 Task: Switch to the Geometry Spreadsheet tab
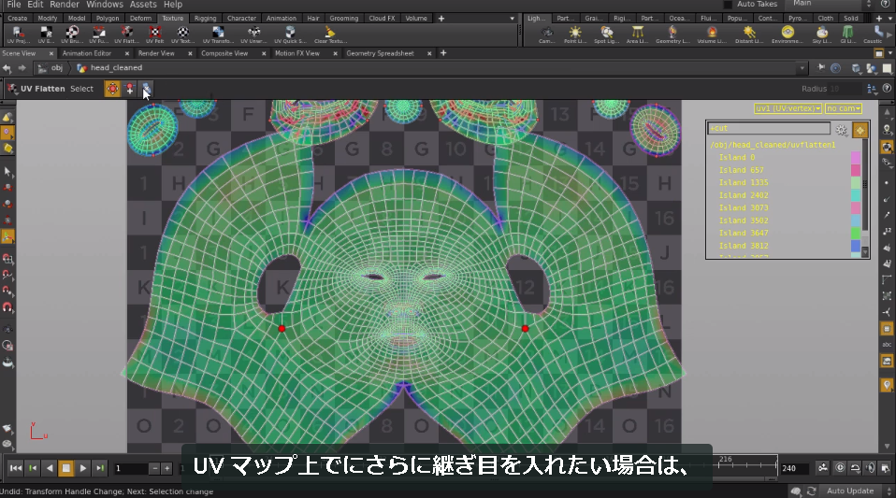(380, 53)
